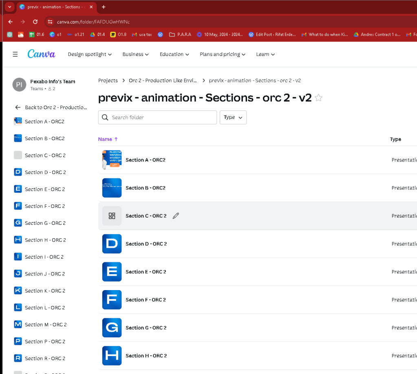Expand the Business menu

135,54
